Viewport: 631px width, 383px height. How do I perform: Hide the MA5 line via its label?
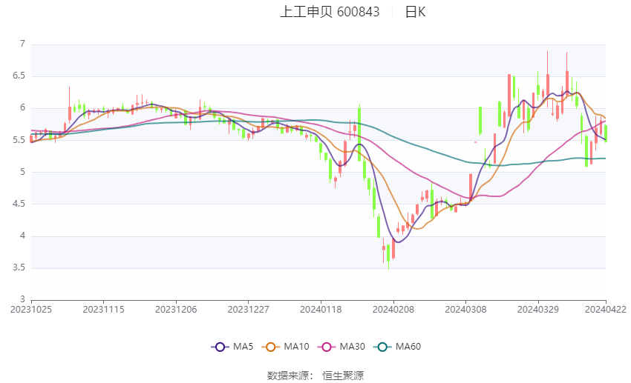pyautogui.click(x=243, y=347)
